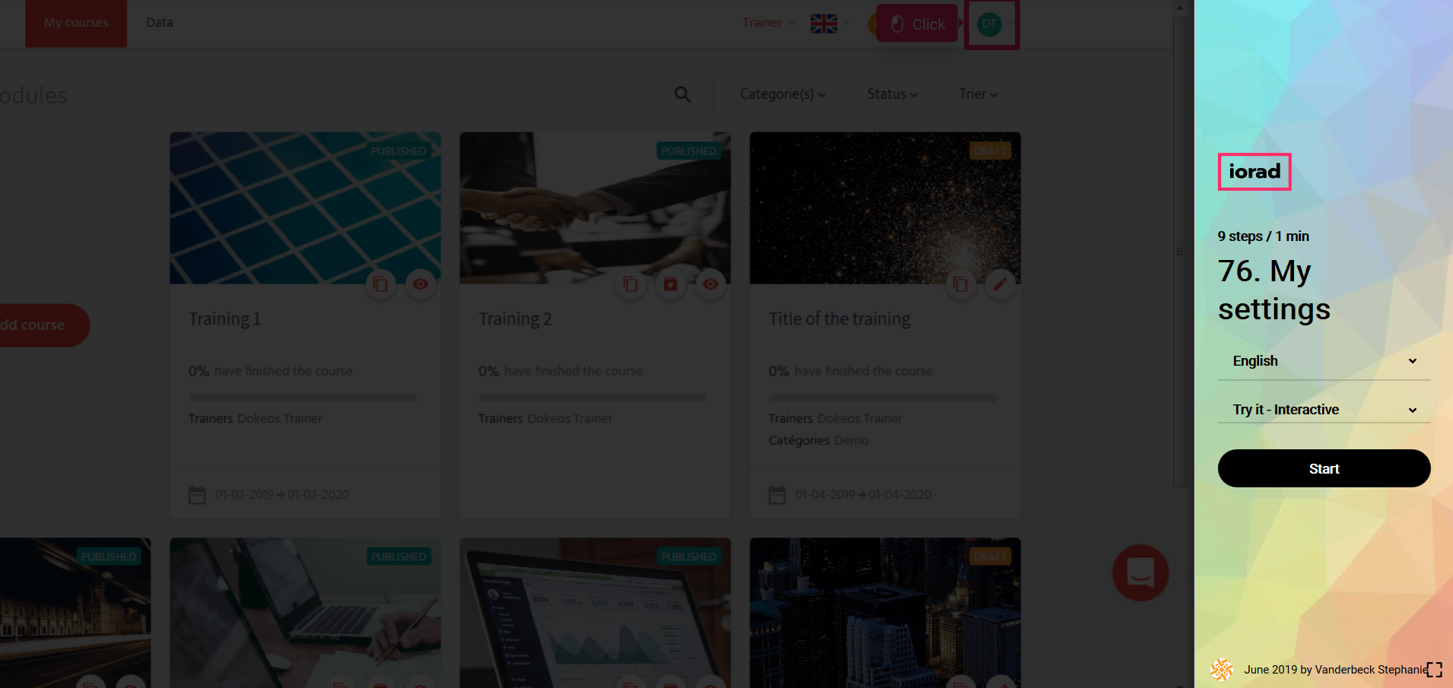Click the iorad logo
This screenshot has height=688, width=1453.
pyautogui.click(x=1254, y=172)
